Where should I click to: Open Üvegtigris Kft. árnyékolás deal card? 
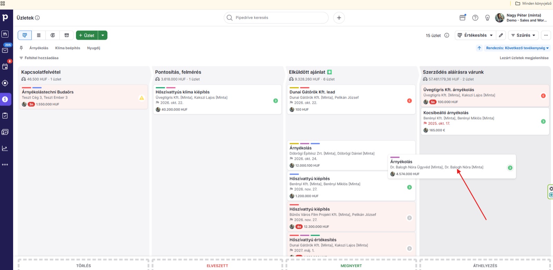coord(485,96)
